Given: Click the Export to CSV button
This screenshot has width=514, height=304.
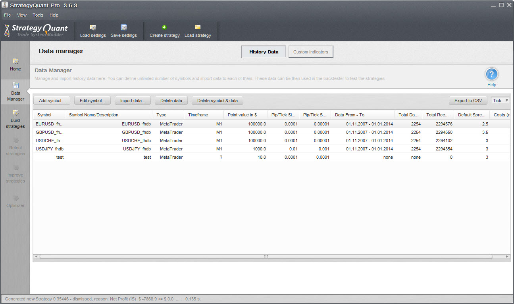Looking at the screenshot, I should (468, 101).
